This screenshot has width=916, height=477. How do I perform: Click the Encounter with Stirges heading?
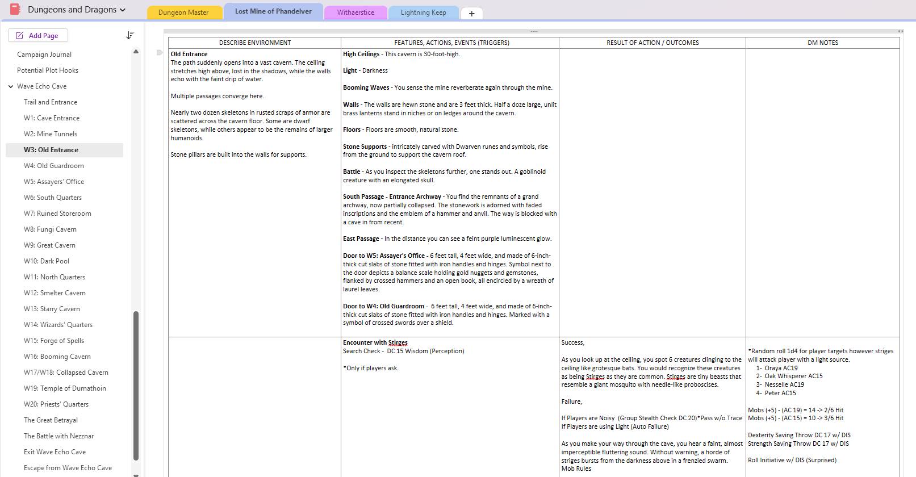click(x=375, y=342)
